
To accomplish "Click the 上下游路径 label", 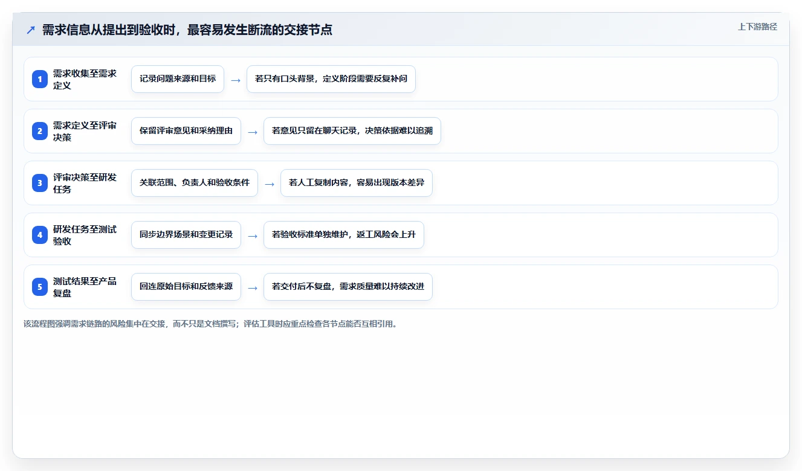I will tap(757, 27).
